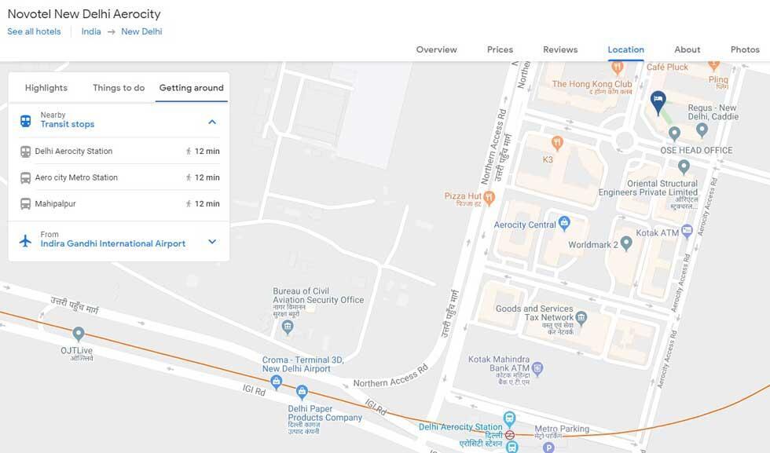770x453 pixels.
Task: Open the Reviews tab
Action: [x=560, y=49]
